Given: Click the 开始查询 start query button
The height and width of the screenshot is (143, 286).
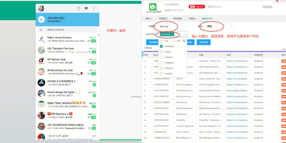Looking at the screenshot, I should (153, 42).
